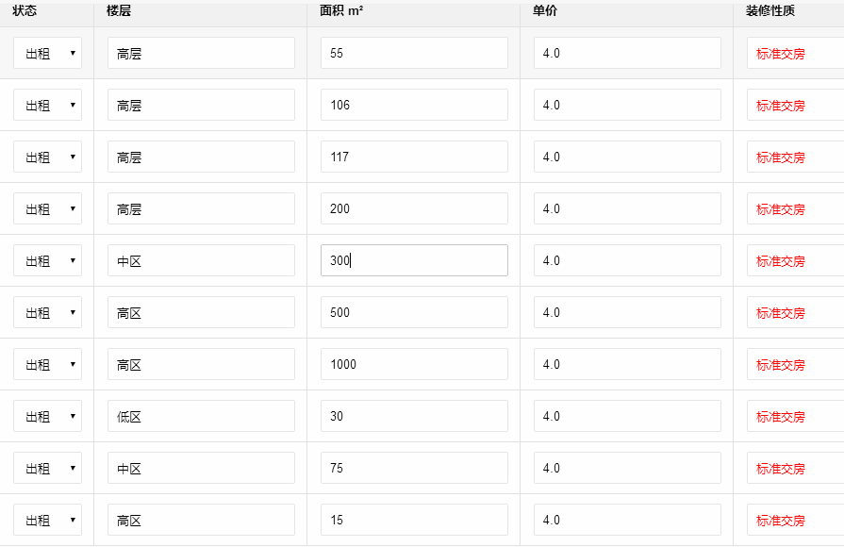Image resolution: width=844 pixels, height=547 pixels.
Task: Open the status dropdown beside the 低区 floor
Action: coord(47,417)
